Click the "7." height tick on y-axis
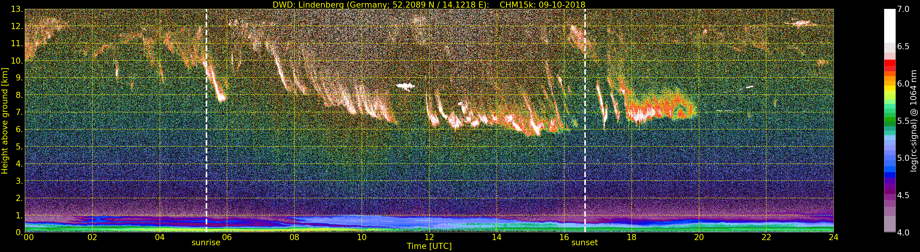The image size is (920, 252). pyautogui.click(x=19, y=112)
